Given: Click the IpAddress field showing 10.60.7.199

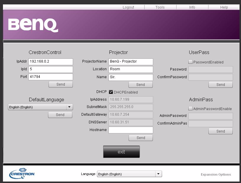Looking at the screenshot, I should pos(131,99).
